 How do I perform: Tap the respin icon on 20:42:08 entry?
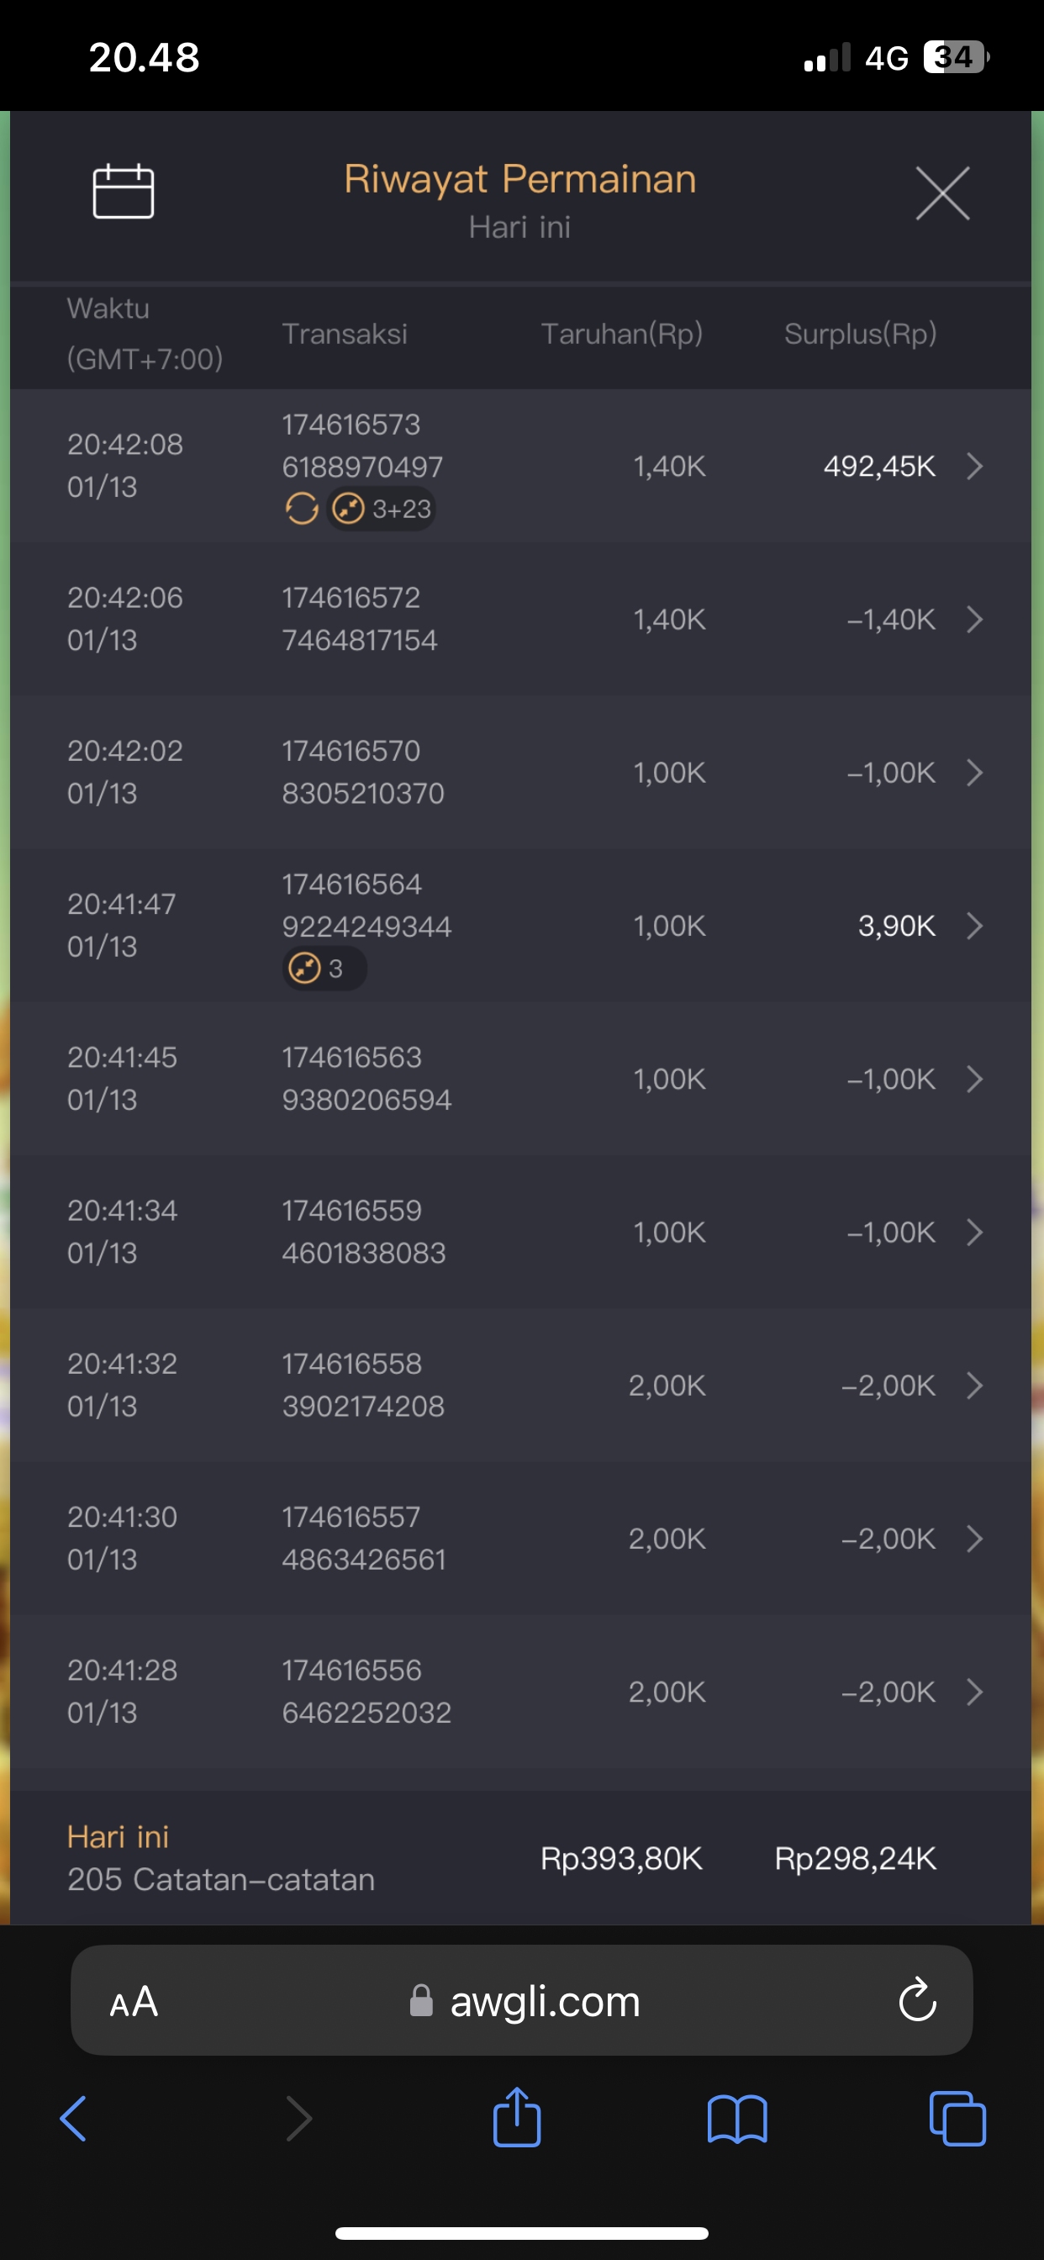302,508
